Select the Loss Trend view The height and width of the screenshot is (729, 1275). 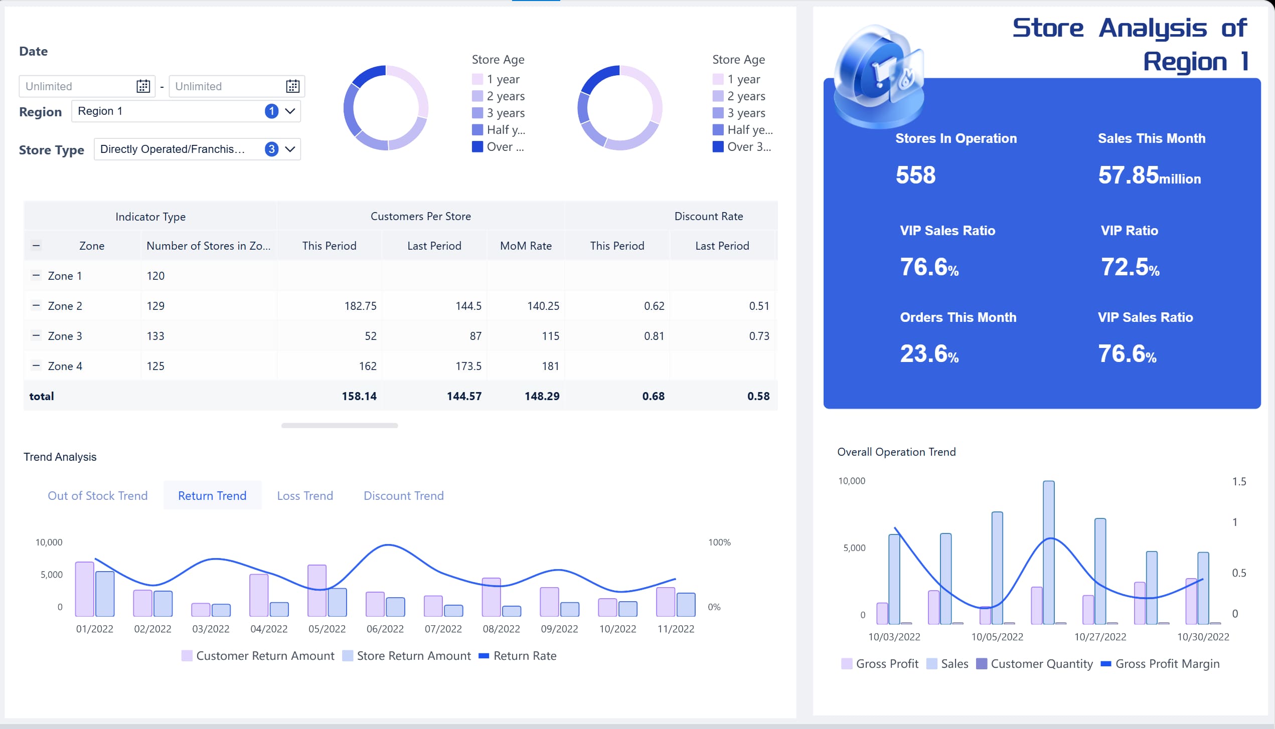304,495
